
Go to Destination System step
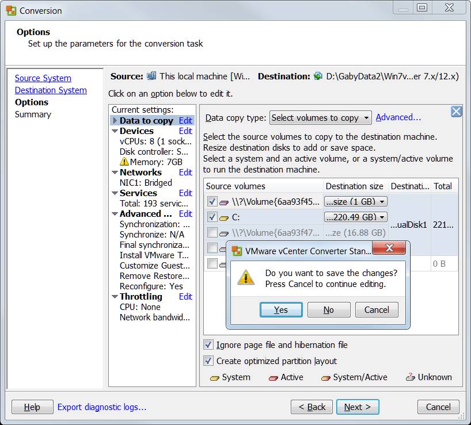coord(51,90)
